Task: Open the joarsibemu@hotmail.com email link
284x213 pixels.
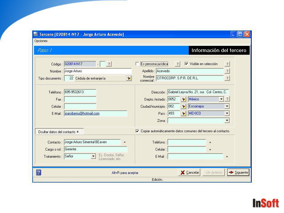Action: [82, 113]
